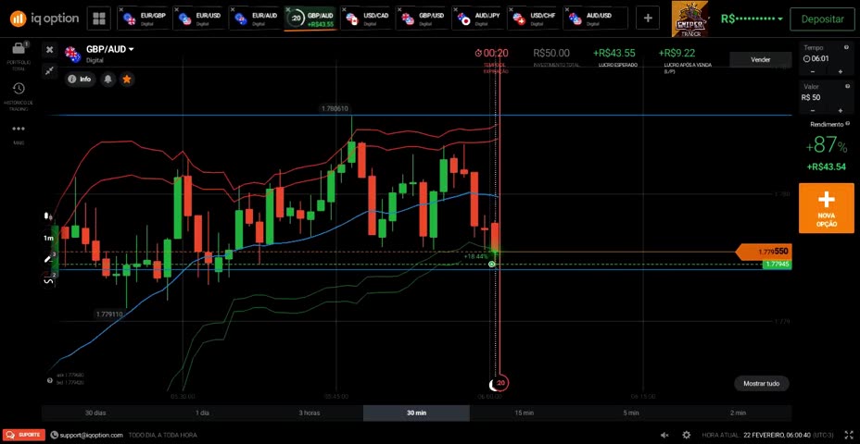
Task: Select the 15 min timeframe tab
Action: 524,413
